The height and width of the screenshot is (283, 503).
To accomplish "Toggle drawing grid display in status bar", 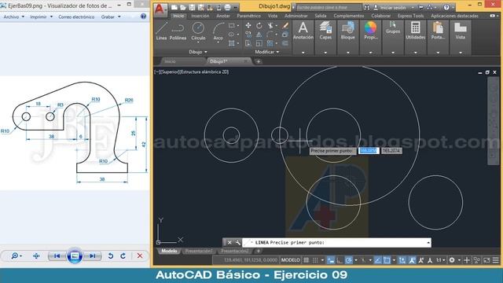I will 307,260.
